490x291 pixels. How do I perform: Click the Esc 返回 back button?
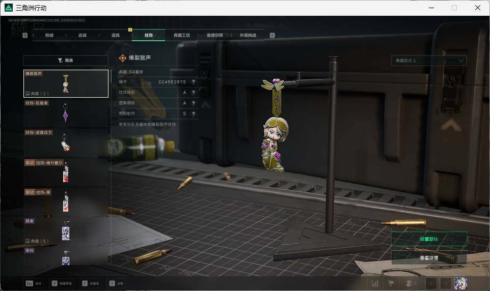34,283
